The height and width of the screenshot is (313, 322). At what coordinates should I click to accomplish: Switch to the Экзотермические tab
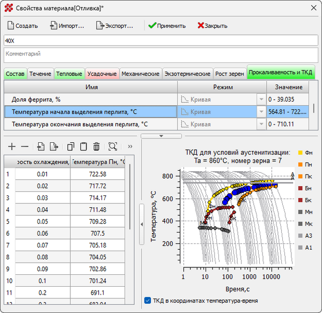click(187, 74)
